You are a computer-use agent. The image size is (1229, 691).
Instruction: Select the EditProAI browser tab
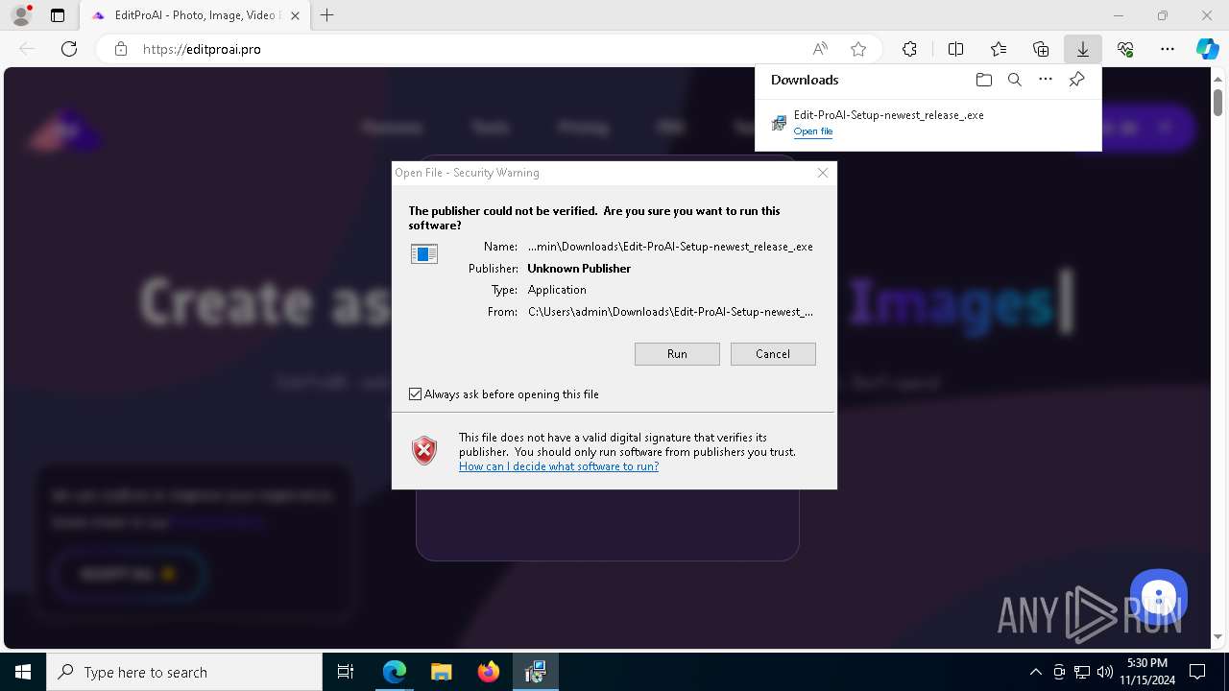[x=195, y=15]
